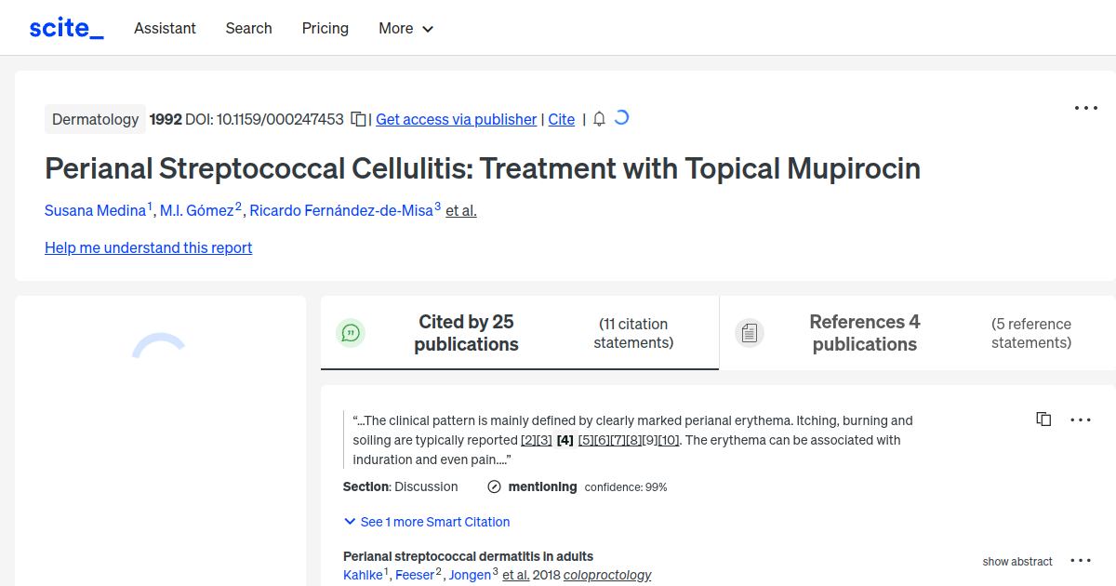Open the References 4 publications tab
The image size is (1116, 586).
(x=864, y=332)
